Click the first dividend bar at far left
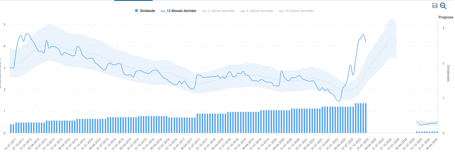This screenshot has height=155, width=455. [11, 128]
